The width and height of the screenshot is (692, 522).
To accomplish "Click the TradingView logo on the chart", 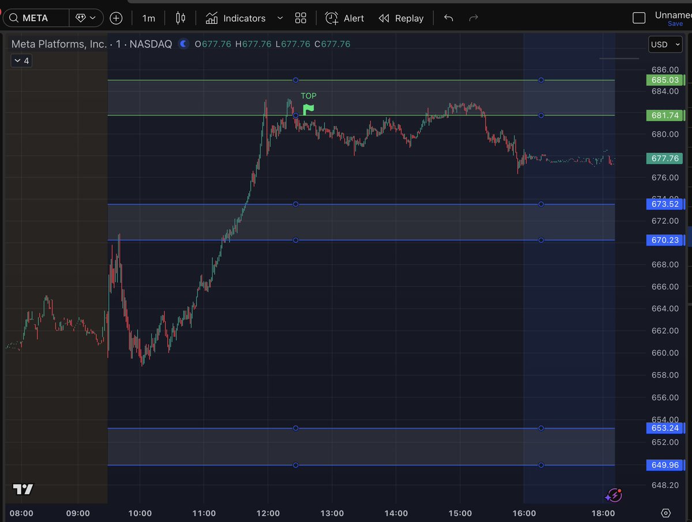I will click(x=24, y=489).
